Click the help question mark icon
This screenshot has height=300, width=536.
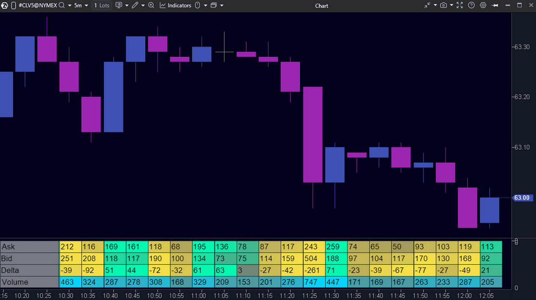point(472,5)
